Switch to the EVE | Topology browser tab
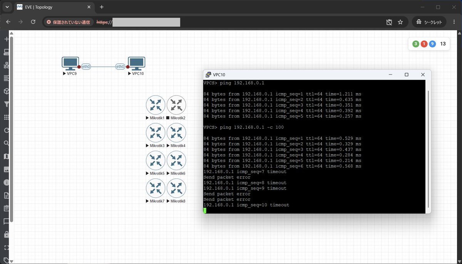Screen dimensions: 462x264 click(55, 7)
